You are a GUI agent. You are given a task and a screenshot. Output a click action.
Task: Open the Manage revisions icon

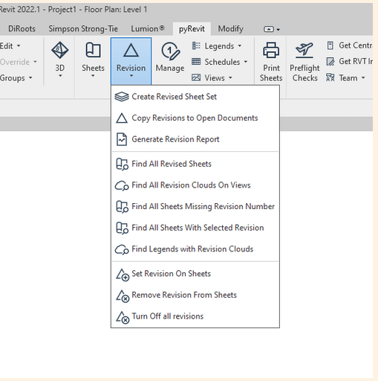170,51
